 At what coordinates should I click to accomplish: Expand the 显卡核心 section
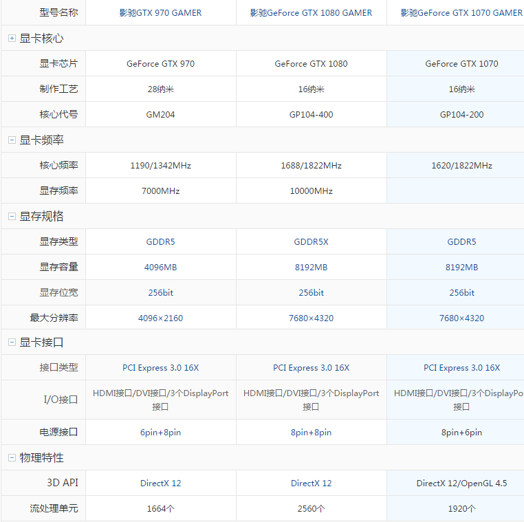(12, 38)
